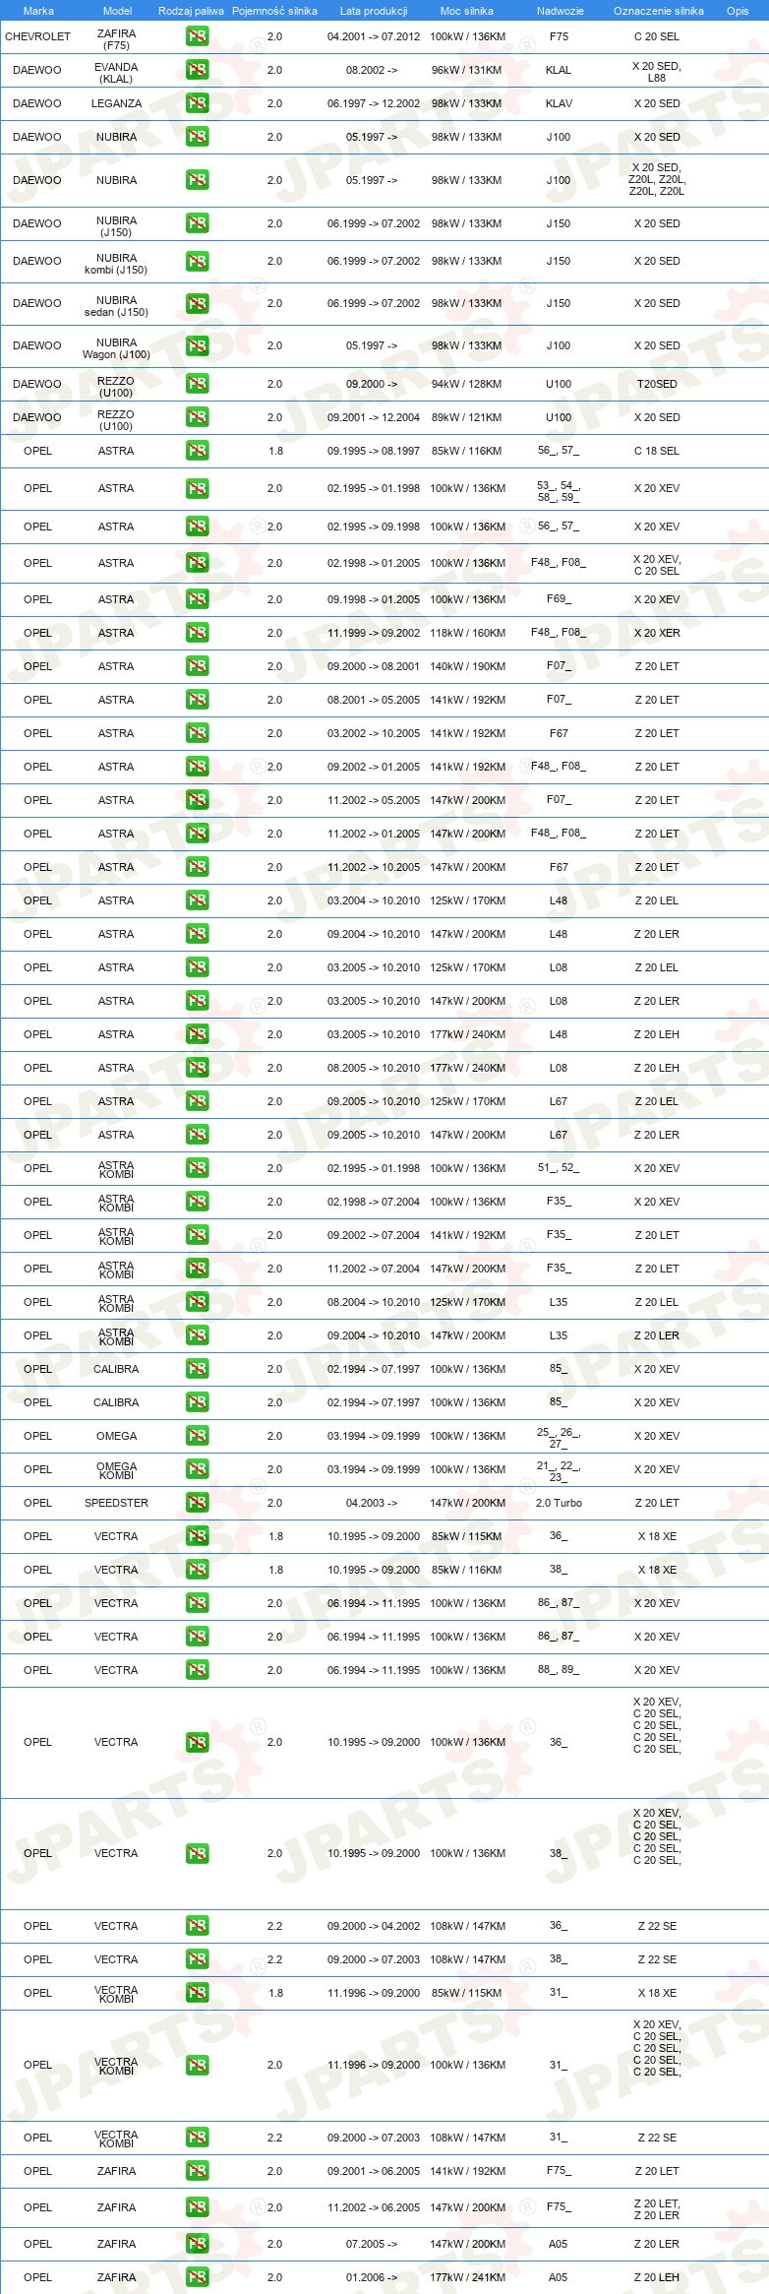This screenshot has width=769, height=2294.
Task: Click the Nadwozie column header
Action: tap(561, 11)
